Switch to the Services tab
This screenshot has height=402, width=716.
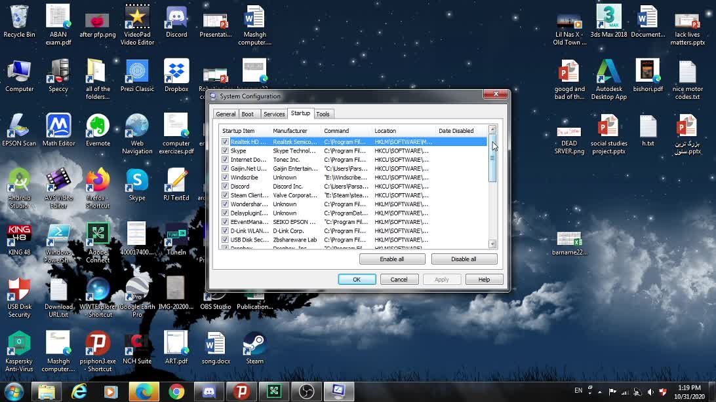coord(274,114)
